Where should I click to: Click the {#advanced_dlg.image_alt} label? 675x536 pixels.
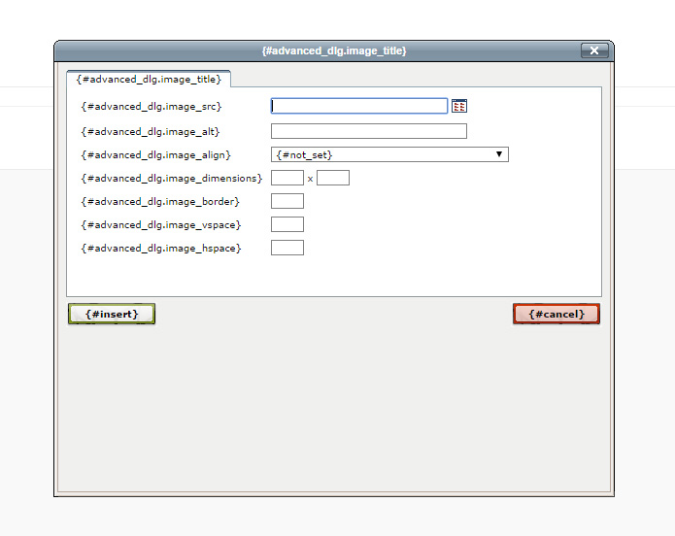click(x=151, y=131)
